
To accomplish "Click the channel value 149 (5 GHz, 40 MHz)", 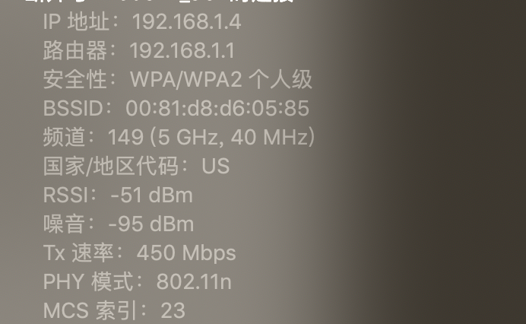I will click(x=211, y=138).
